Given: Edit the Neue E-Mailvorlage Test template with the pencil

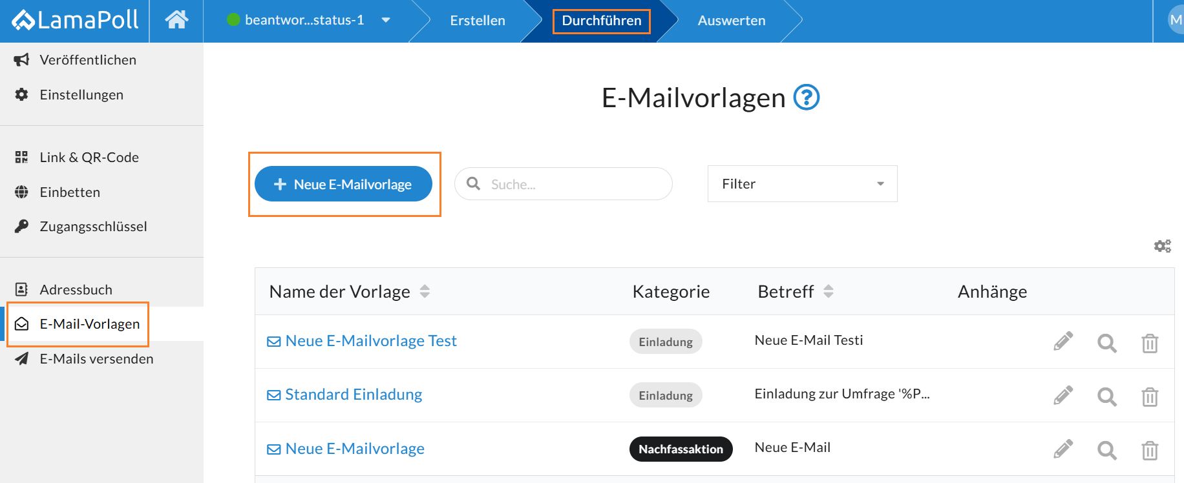Looking at the screenshot, I should (x=1063, y=342).
